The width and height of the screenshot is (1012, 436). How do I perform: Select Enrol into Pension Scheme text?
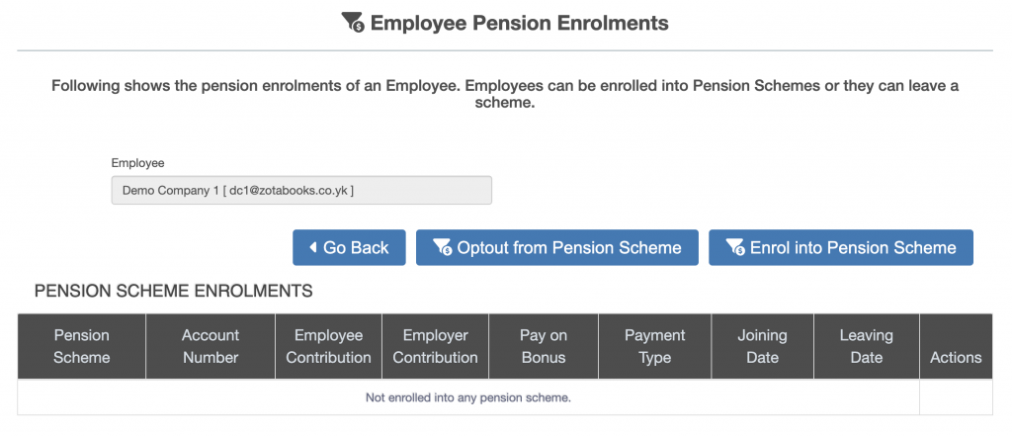coord(853,248)
